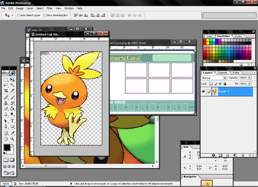
Task: Select the Notes tool
Action: (x=6, y=133)
